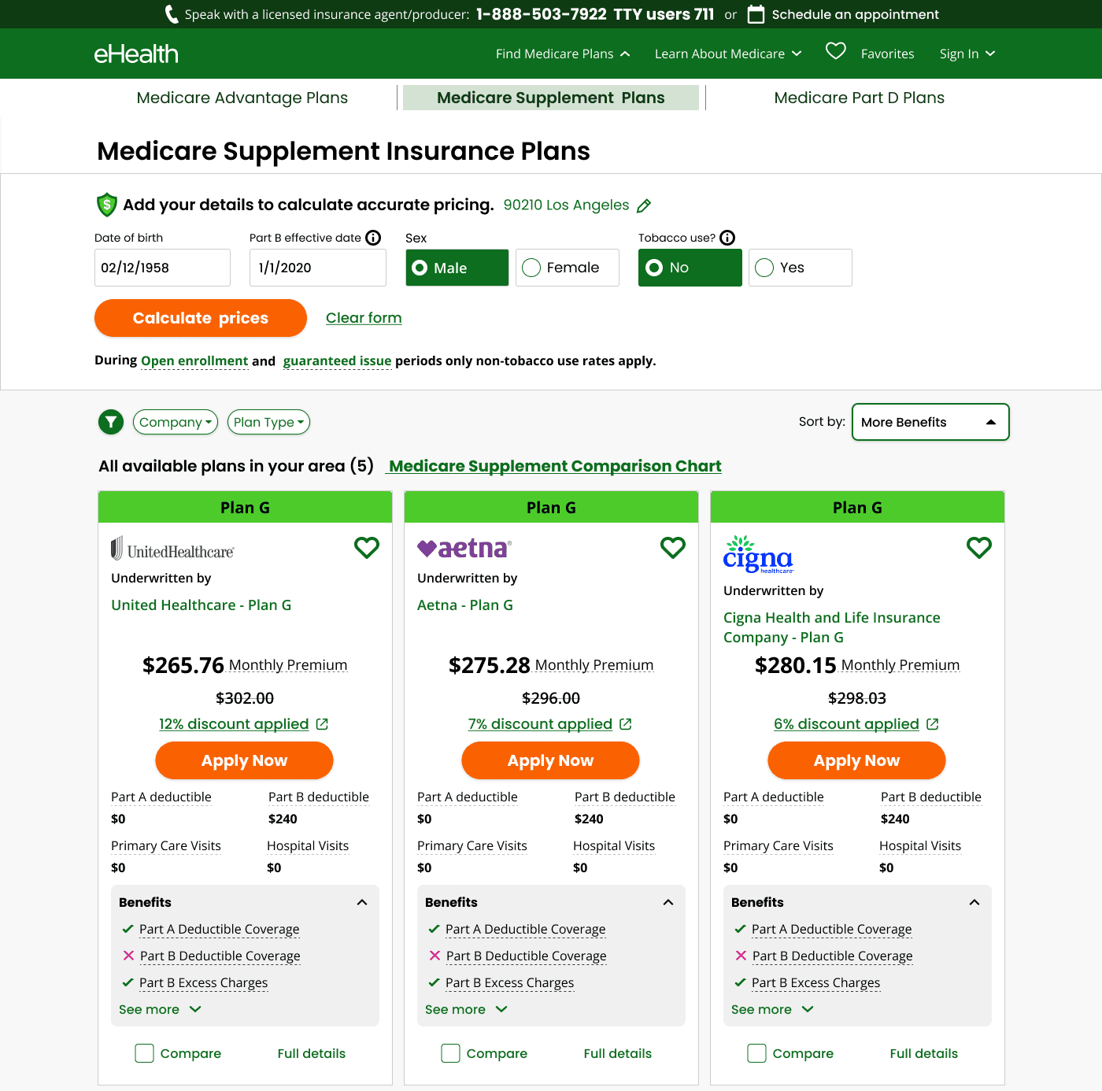Open the Sort by More Benefits dropdown
The height and width of the screenshot is (1091, 1102).
930,422
